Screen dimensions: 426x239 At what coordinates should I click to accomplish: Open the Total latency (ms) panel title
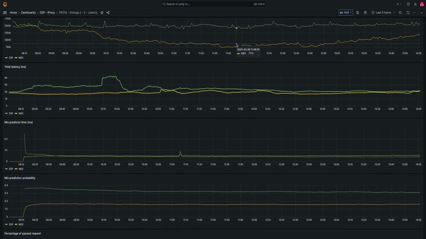click(15, 67)
